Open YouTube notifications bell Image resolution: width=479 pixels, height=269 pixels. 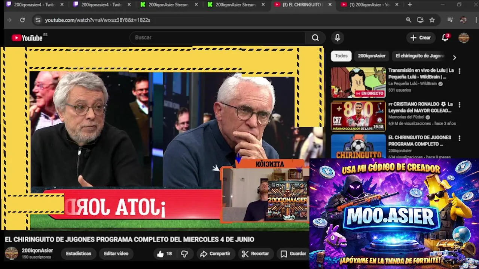pos(445,38)
